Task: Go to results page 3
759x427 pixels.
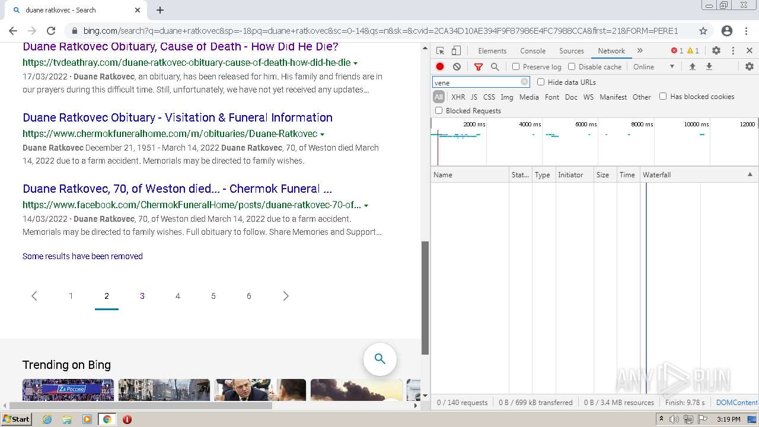Action: tap(142, 296)
